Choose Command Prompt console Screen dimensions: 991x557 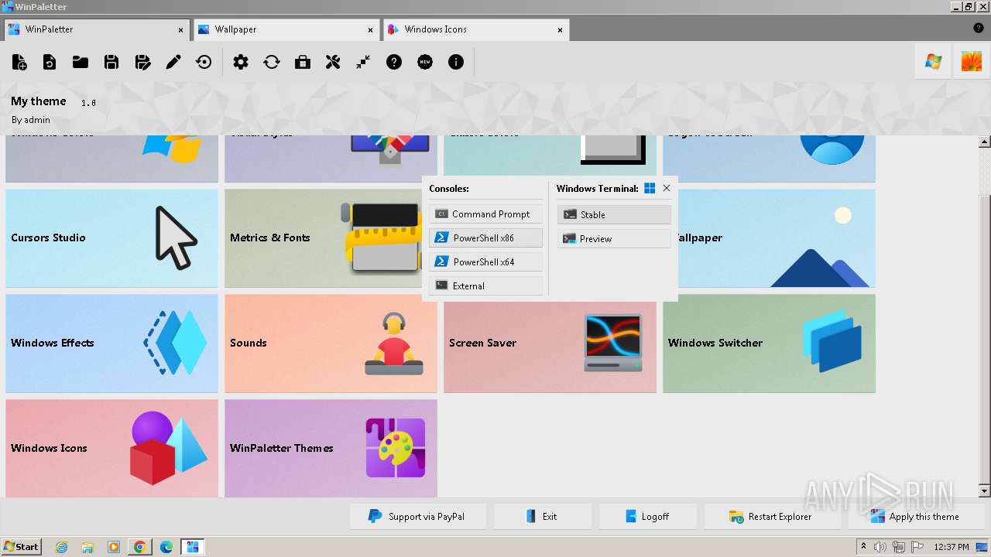[x=485, y=214]
